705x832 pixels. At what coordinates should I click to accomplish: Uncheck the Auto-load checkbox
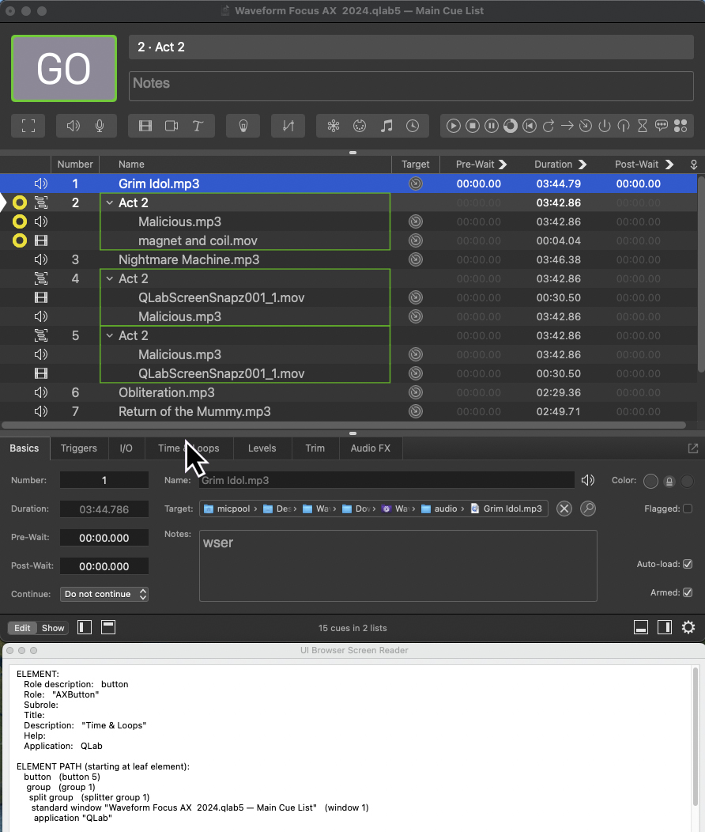tap(687, 564)
